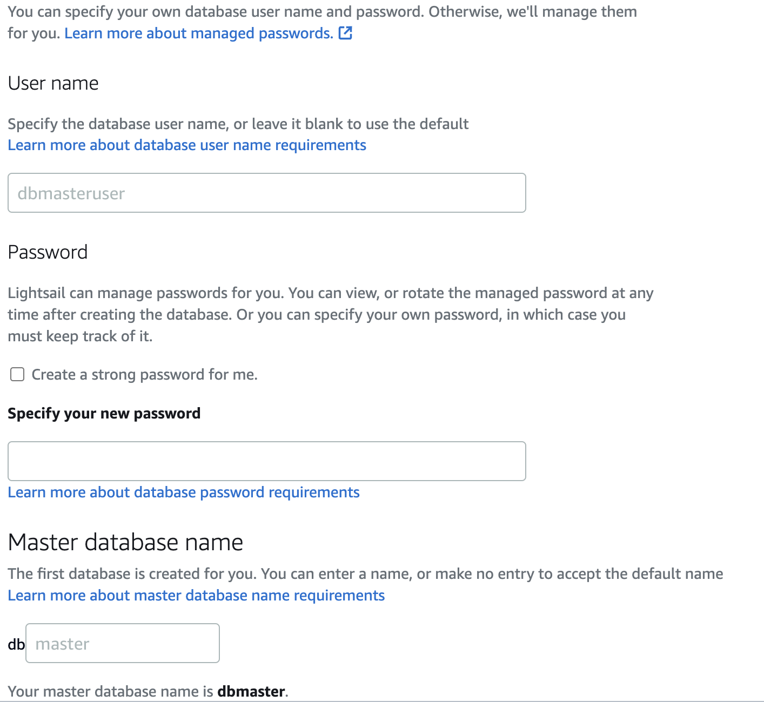Click the 'Specify the database user name' hint text
This screenshot has height=702, width=764.
click(238, 124)
